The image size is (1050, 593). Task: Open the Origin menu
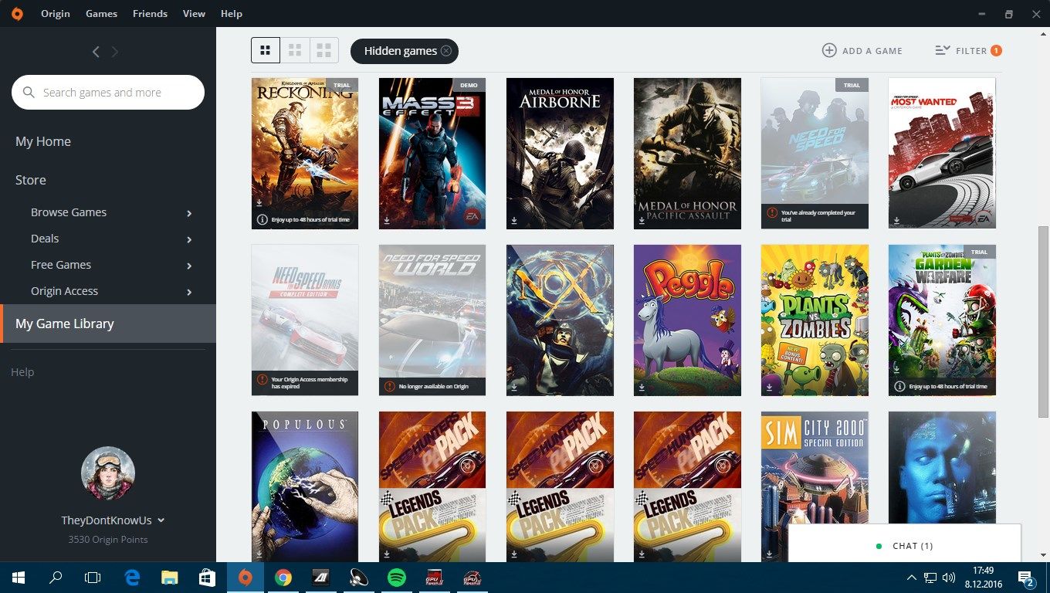55,14
